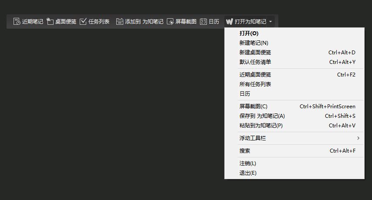Viewport: 372px width, 200px height.
Task: Open 所有任务列表 menu entry
Action: tap(294, 84)
